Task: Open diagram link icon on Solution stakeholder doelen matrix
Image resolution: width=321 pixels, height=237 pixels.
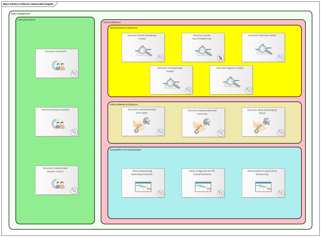Action: (74, 191)
